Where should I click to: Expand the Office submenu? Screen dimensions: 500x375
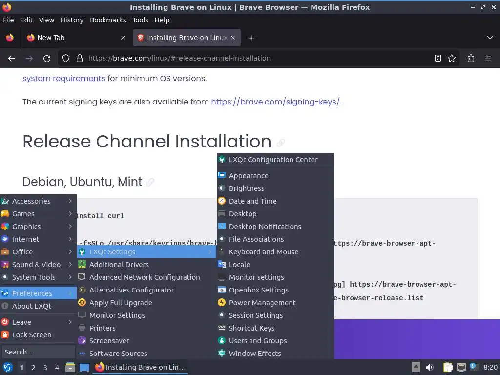point(38,252)
